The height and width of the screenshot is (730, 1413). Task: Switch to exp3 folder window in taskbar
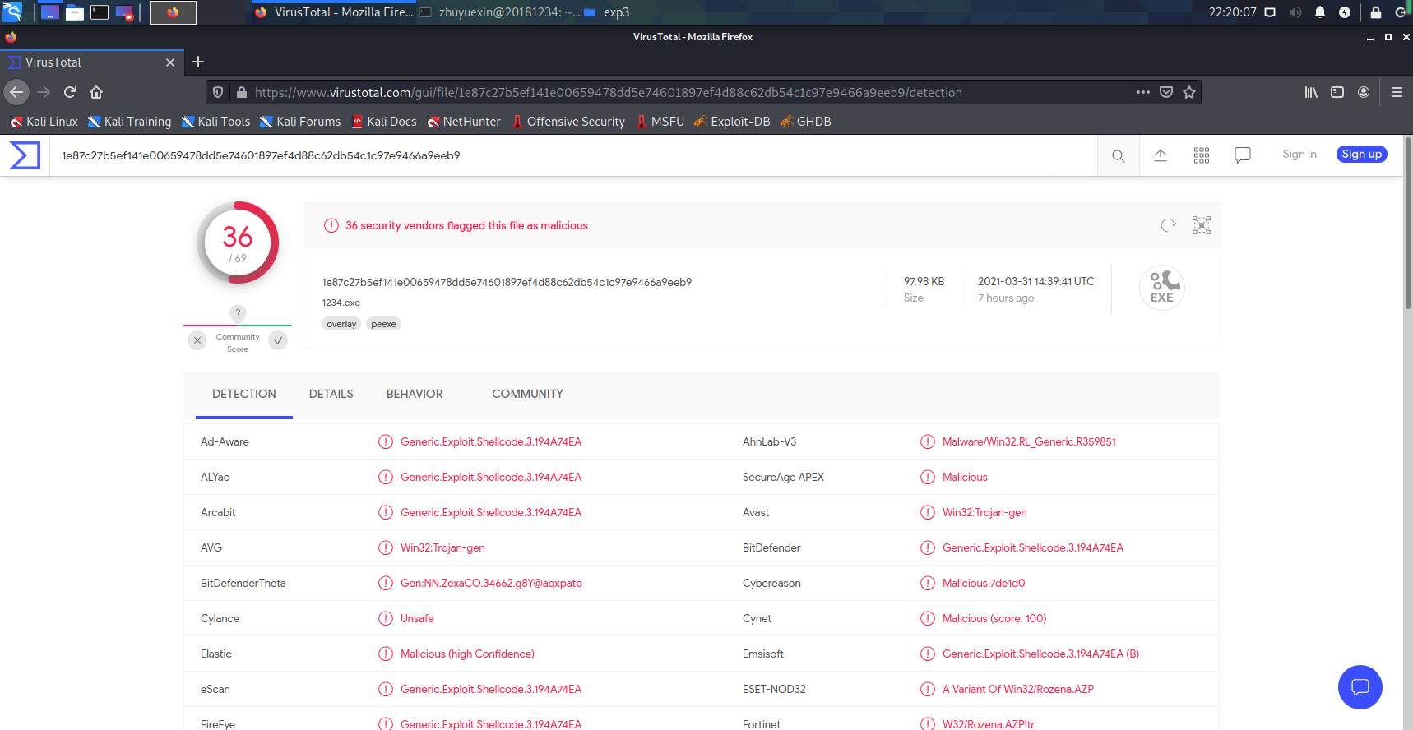(x=607, y=12)
